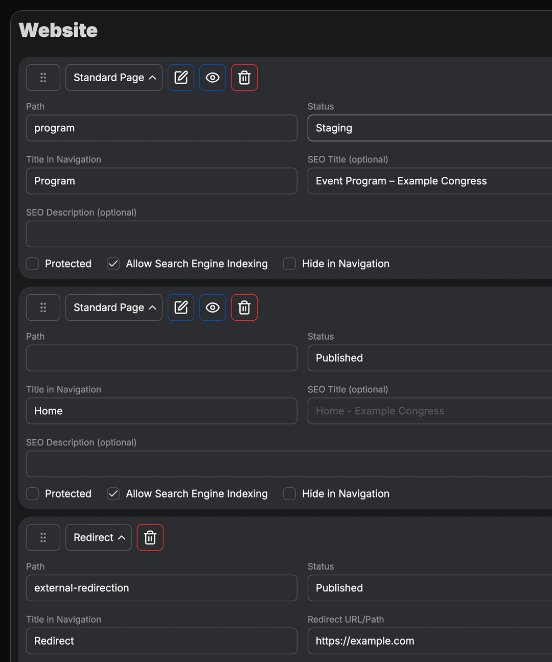Screen dimensions: 552x662
Task: Preview the Home page with eye icon
Action: point(213,308)
